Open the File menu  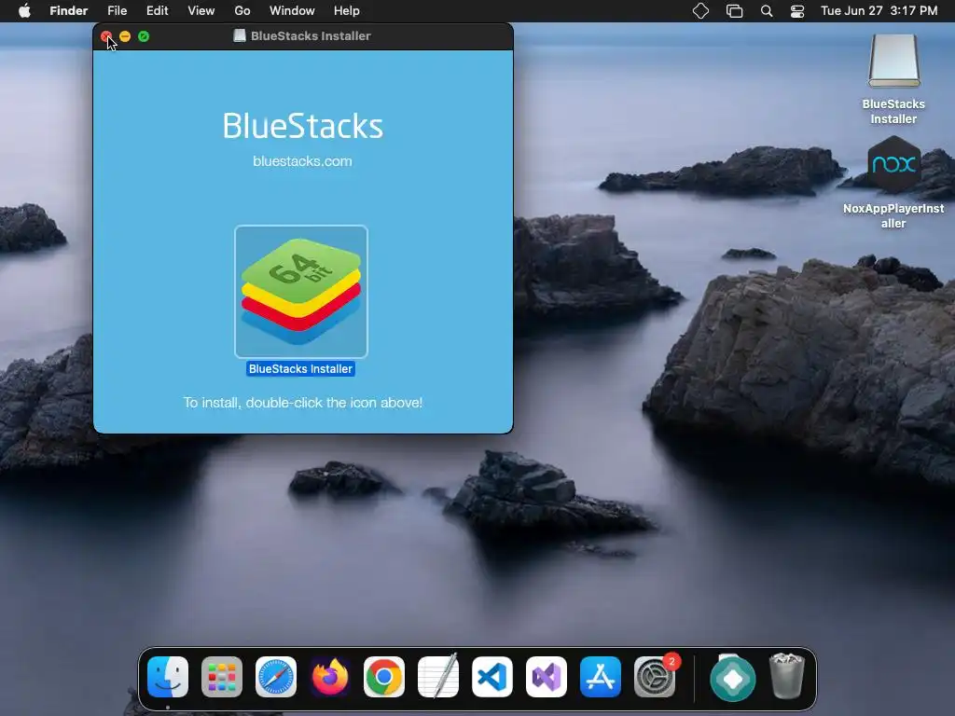[117, 11]
